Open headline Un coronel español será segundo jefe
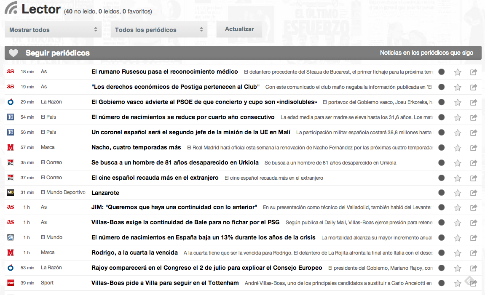Screen dimensions: 485x295 coord(191,132)
